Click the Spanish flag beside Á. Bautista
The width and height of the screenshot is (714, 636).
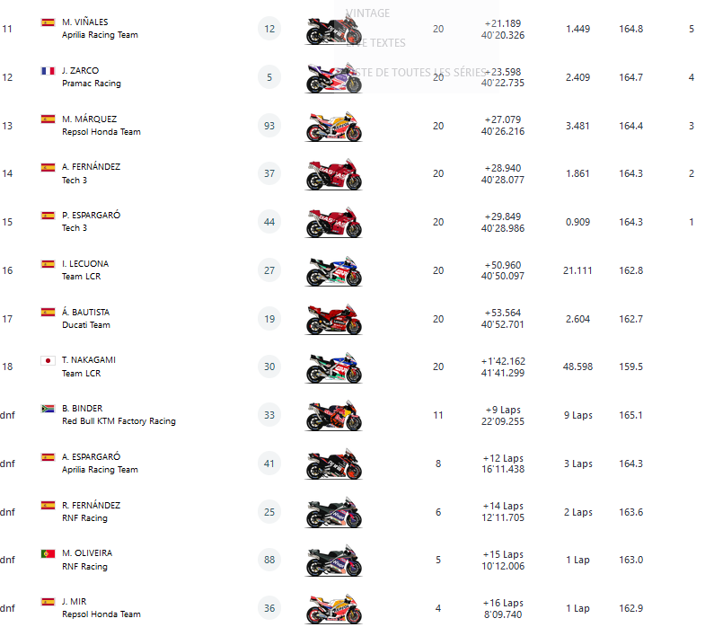click(x=48, y=312)
